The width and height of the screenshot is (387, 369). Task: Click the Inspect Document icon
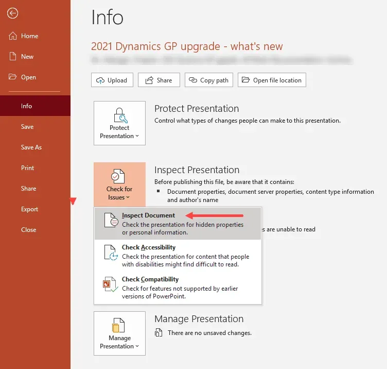coord(111,220)
